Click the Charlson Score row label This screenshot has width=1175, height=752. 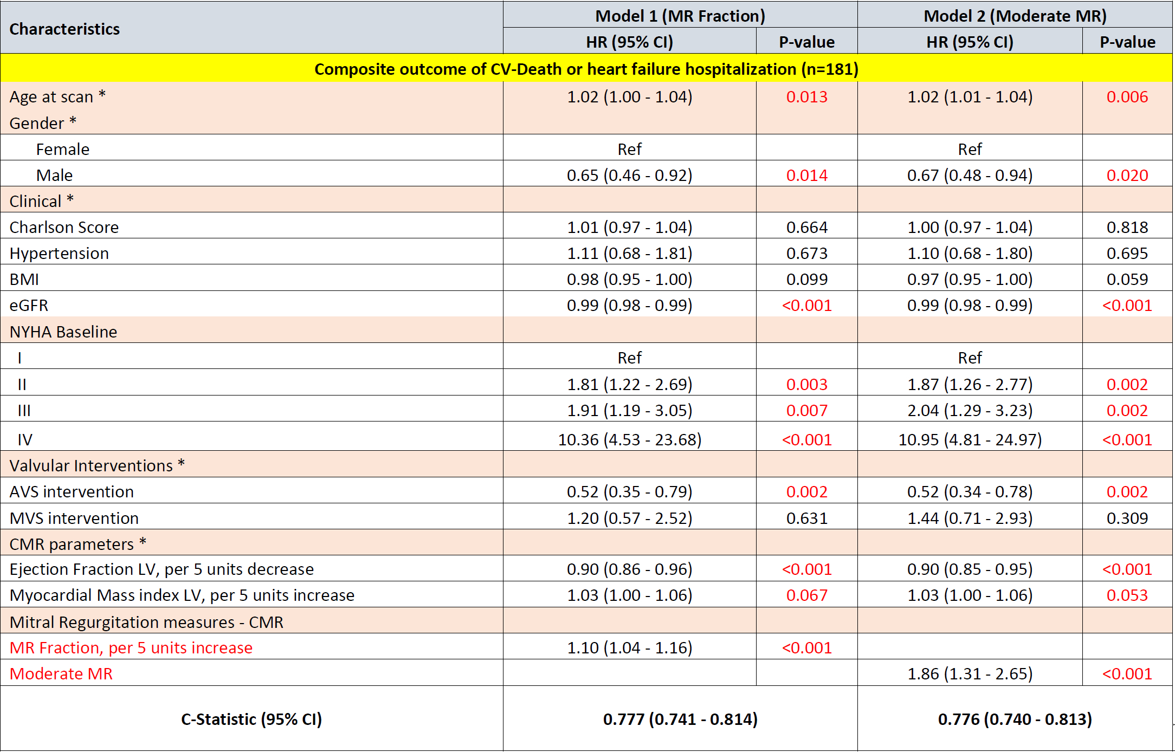64,227
